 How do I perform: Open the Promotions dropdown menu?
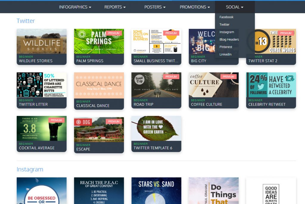[195, 7]
